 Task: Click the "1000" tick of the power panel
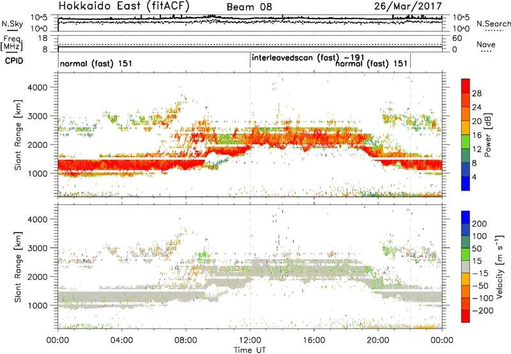click(x=37, y=173)
